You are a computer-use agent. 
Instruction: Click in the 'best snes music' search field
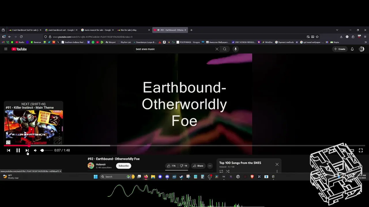coord(174,49)
